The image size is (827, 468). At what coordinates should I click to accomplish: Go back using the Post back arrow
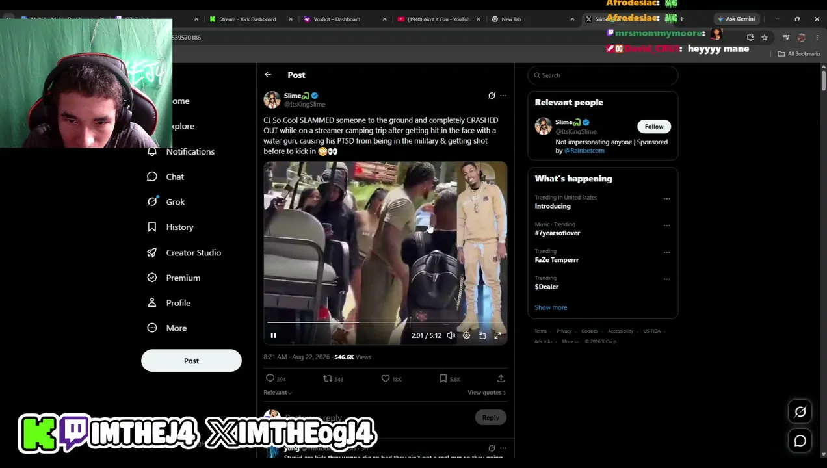(268, 75)
